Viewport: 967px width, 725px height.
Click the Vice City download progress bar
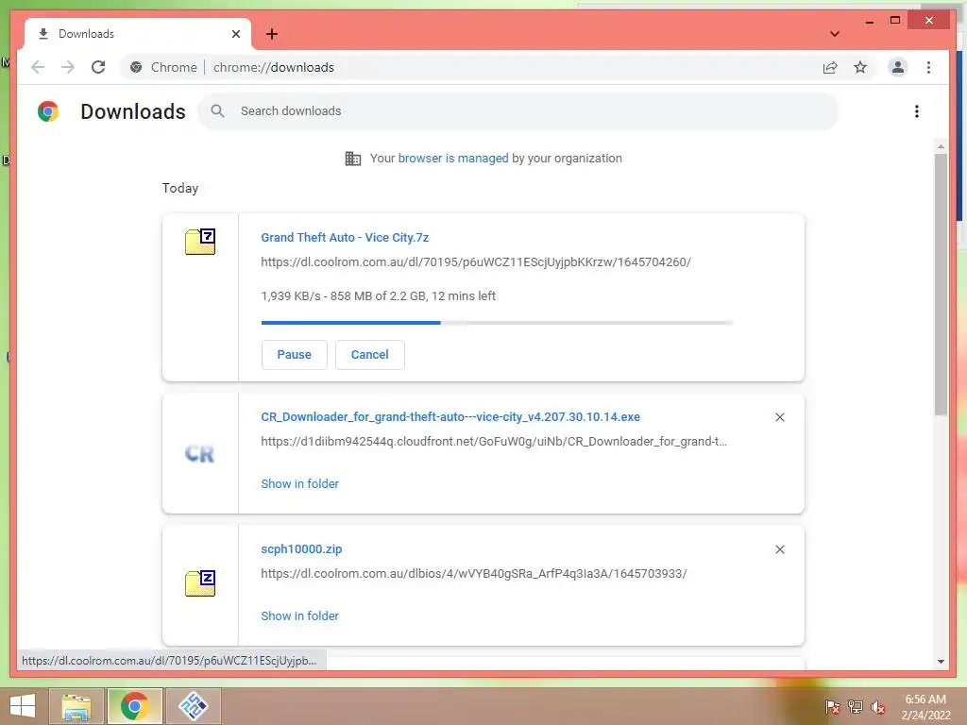[497, 323]
